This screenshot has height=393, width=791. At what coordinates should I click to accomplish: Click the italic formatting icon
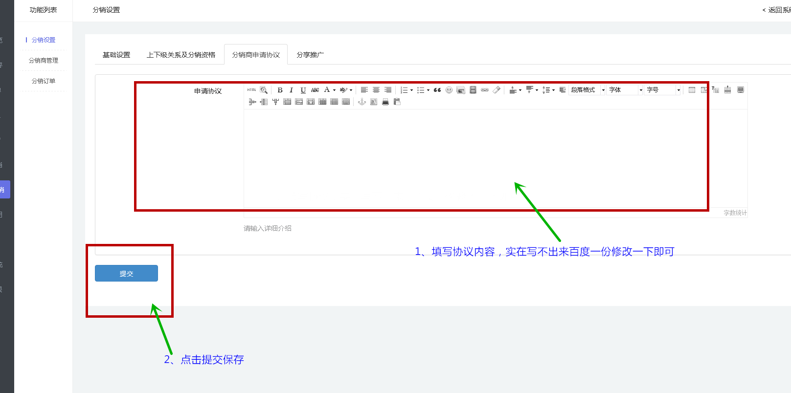pos(292,90)
